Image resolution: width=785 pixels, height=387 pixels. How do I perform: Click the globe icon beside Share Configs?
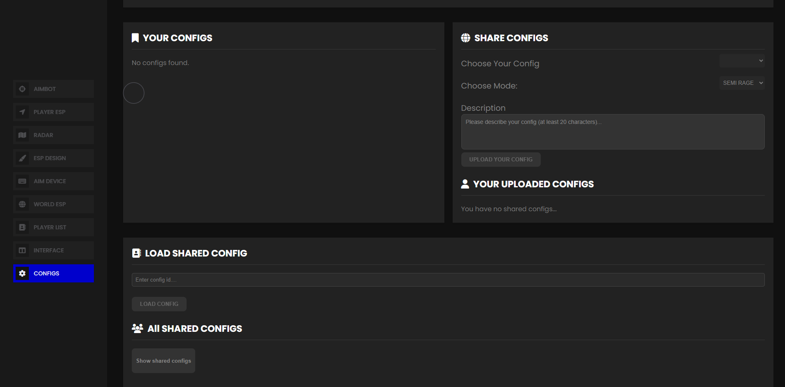pyautogui.click(x=465, y=38)
